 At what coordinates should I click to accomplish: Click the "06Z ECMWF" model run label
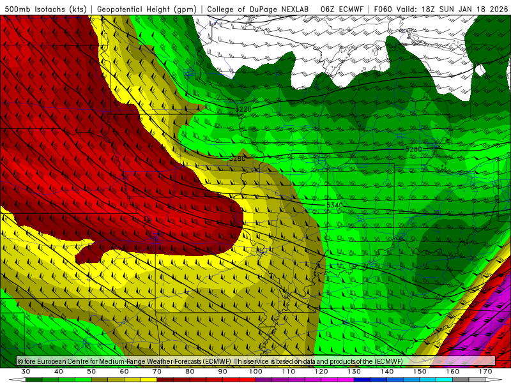(x=342, y=9)
